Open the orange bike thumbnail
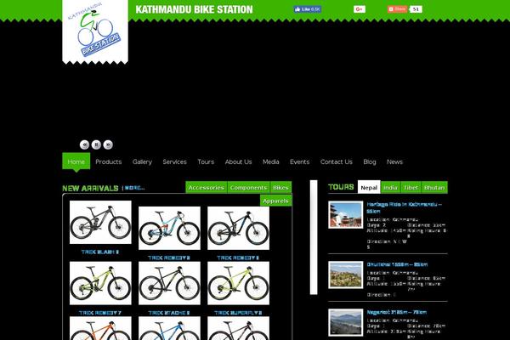The height and width of the screenshot is (340, 510). pyautogui.click(x=100, y=329)
